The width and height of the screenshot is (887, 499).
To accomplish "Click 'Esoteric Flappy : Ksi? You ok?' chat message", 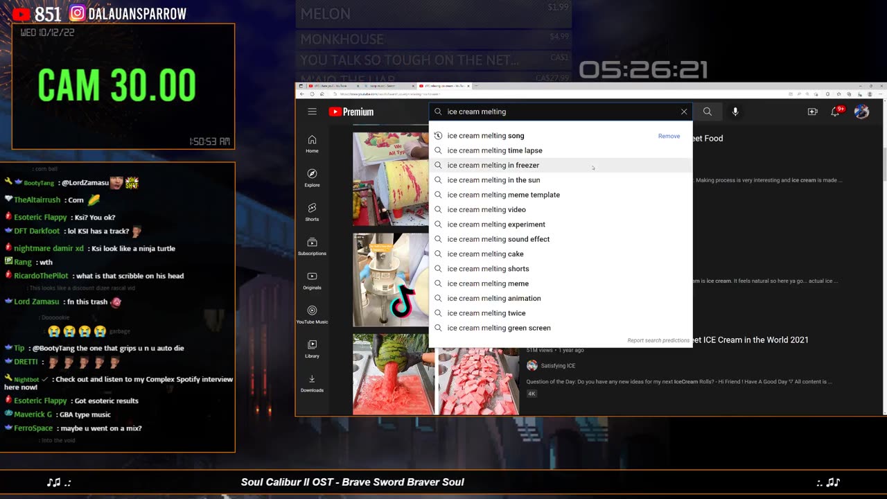I will point(60,217).
